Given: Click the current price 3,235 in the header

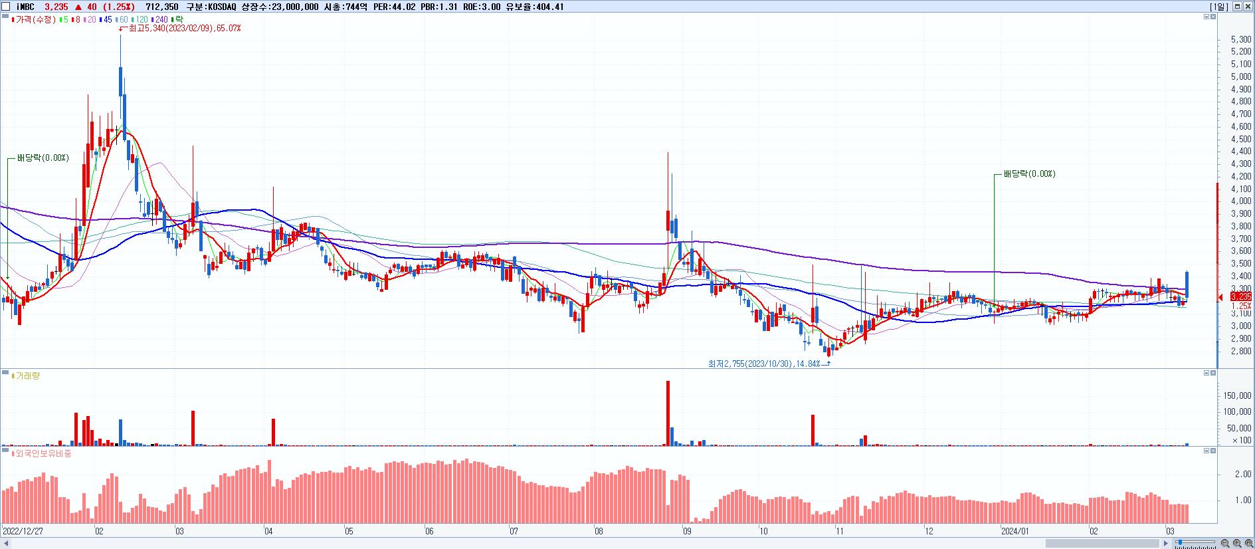Looking at the screenshot, I should (56, 7).
